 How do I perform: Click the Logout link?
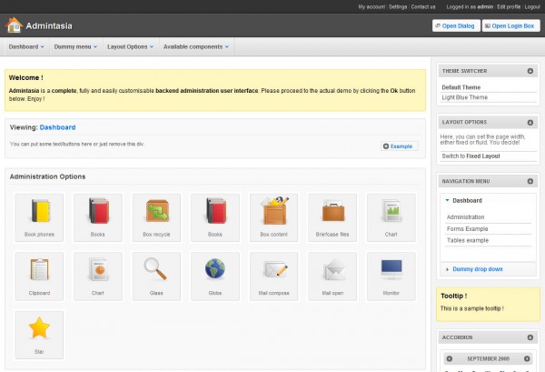coord(532,6)
